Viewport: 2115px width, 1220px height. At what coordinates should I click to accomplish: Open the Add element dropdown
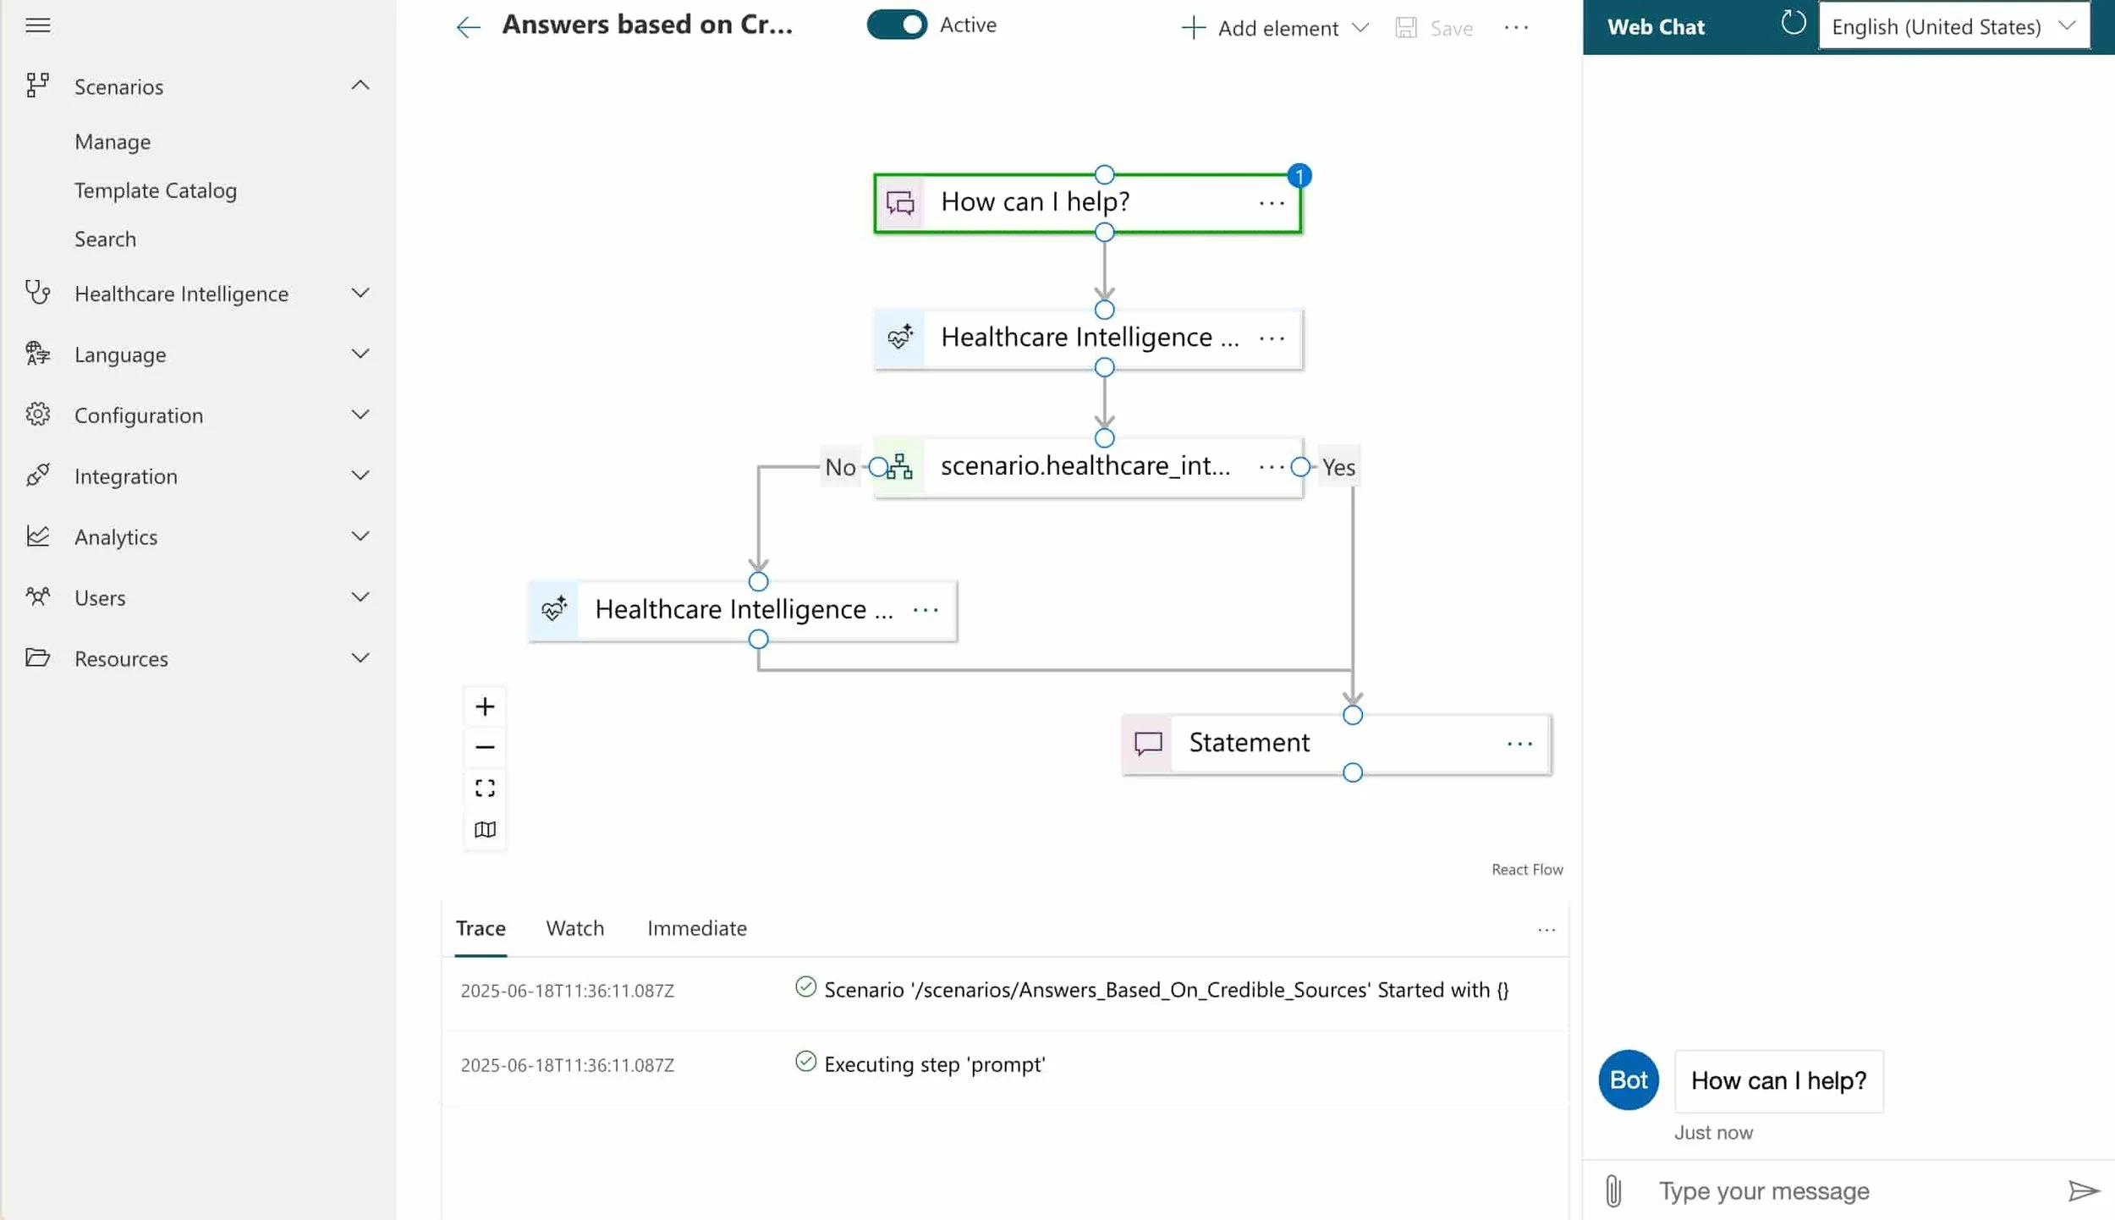1276,28
